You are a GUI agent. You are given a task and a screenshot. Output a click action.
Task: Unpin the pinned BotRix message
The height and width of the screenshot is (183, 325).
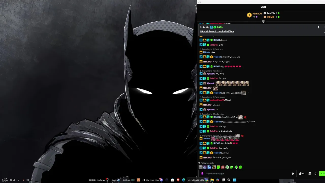(318, 27)
